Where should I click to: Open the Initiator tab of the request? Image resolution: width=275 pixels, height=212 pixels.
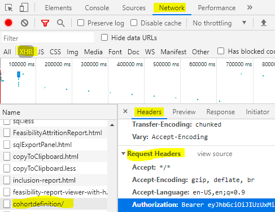257,112
